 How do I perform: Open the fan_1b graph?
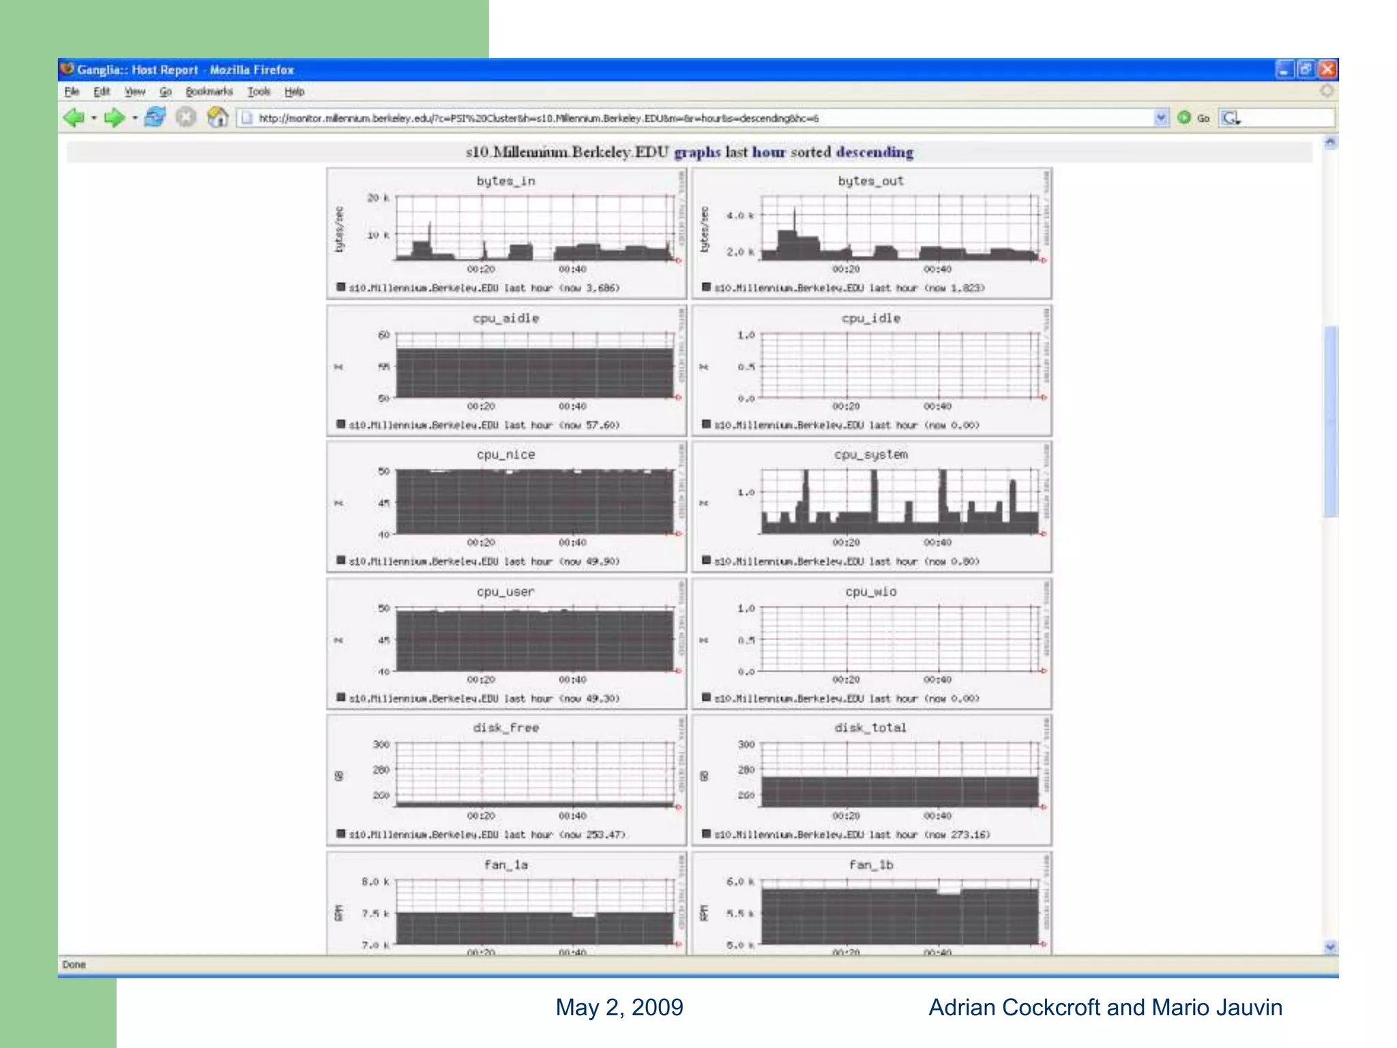872,903
